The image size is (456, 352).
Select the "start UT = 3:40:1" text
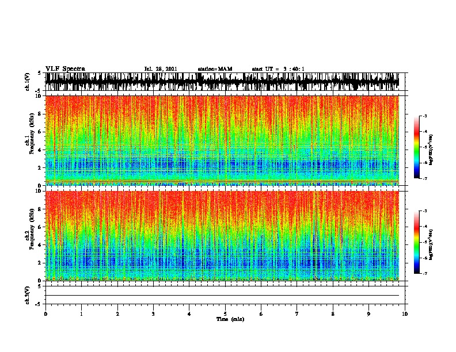point(278,69)
